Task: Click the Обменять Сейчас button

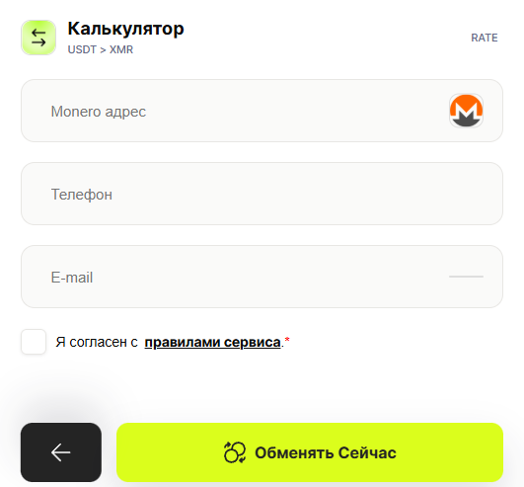Action: pos(310,452)
